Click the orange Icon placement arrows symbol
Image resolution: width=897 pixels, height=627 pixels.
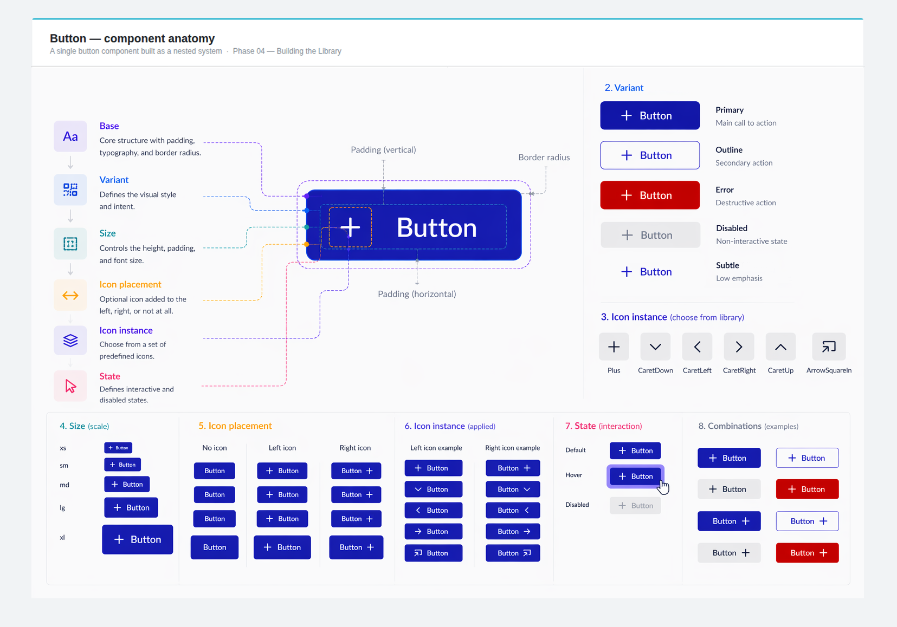coord(70,295)
